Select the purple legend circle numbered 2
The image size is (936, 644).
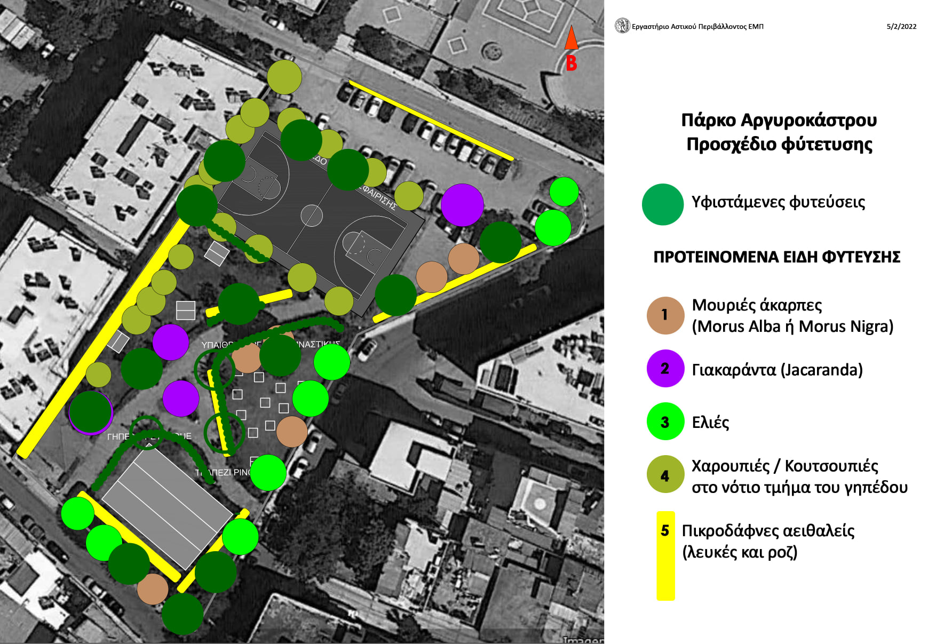tap(665, 369)
